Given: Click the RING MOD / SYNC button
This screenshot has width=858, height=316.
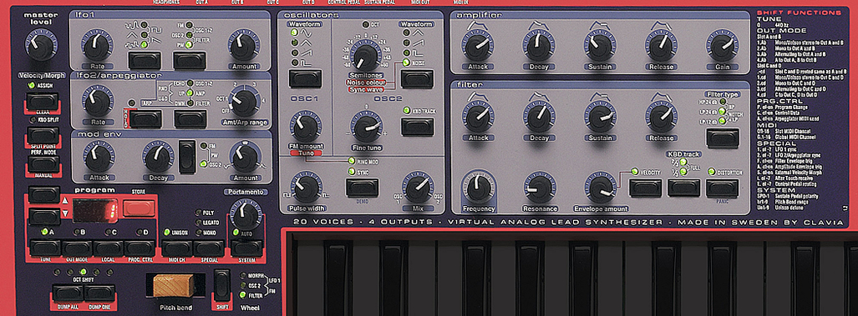Looking at the screenshot, I should [362, 188].
